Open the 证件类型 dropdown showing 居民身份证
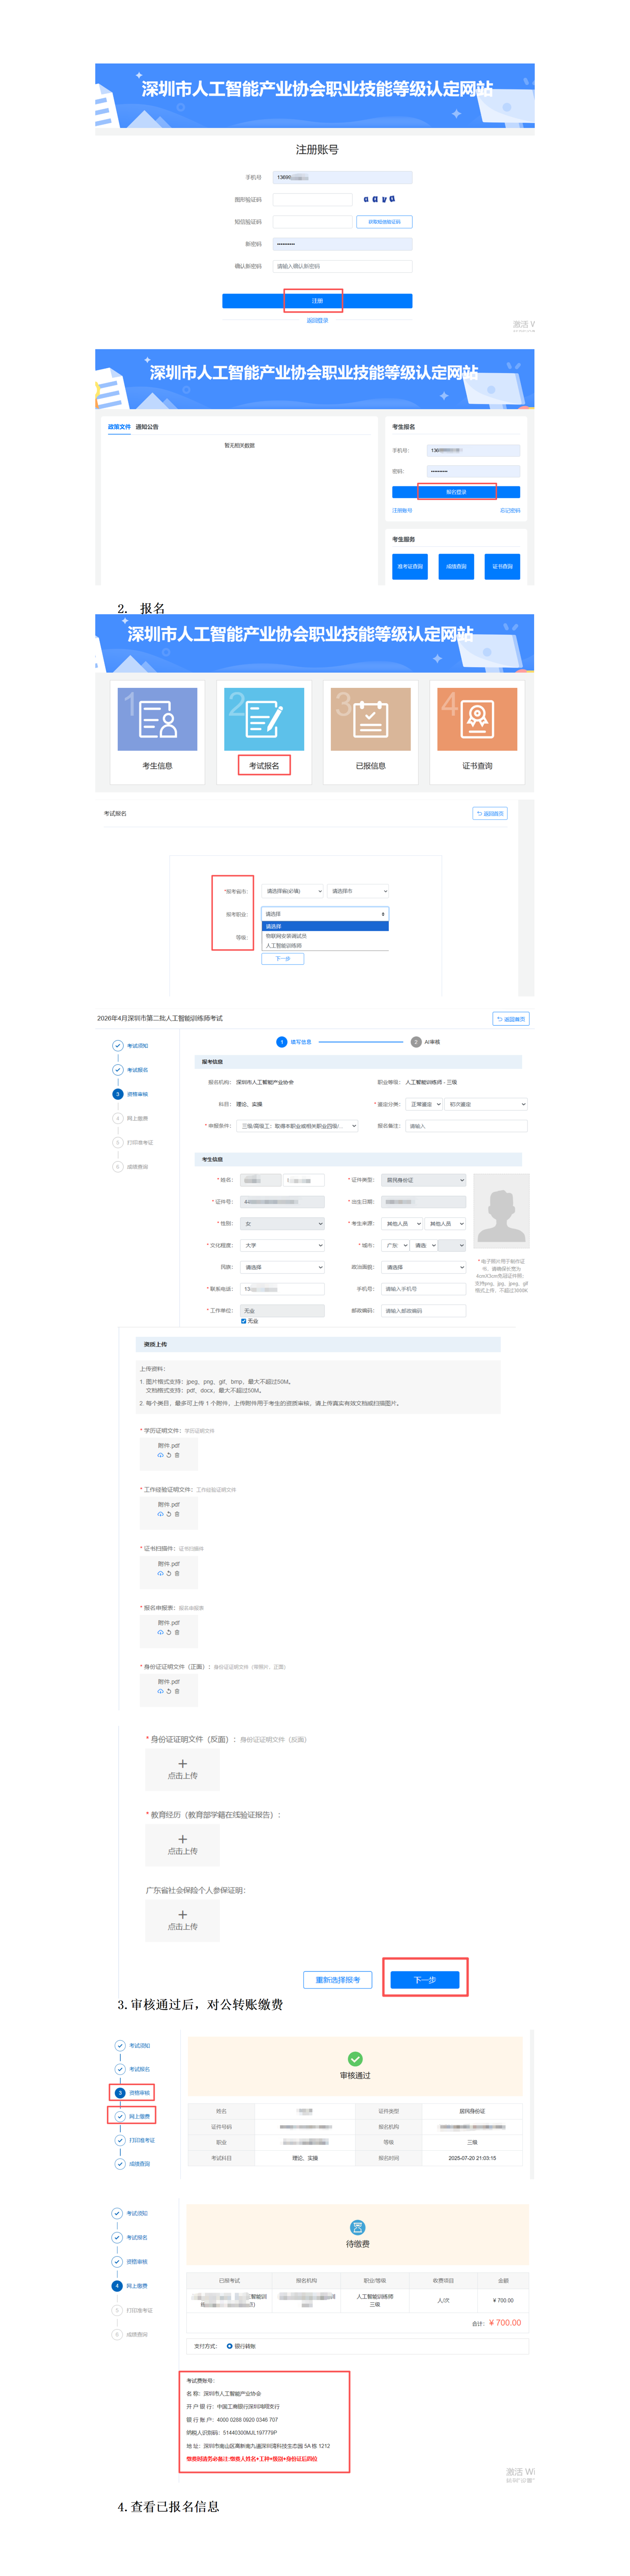This screenshot has height=2576, width=630. tap(424, 1180)
